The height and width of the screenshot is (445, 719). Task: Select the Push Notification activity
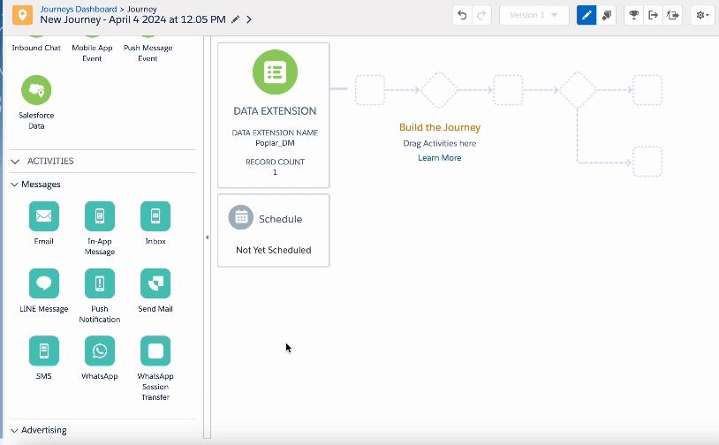[x=100, y=283]
